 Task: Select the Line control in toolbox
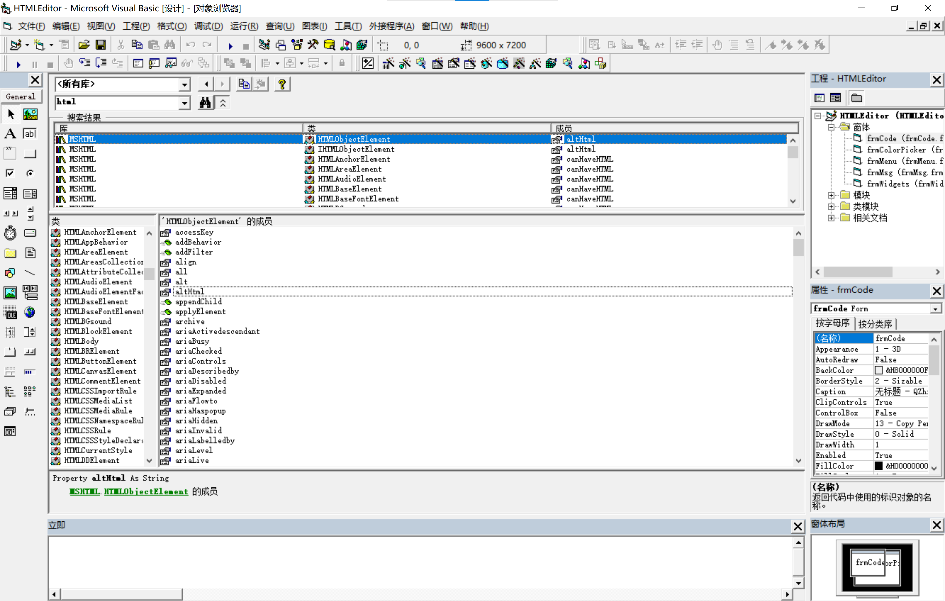tap(30, 273)
